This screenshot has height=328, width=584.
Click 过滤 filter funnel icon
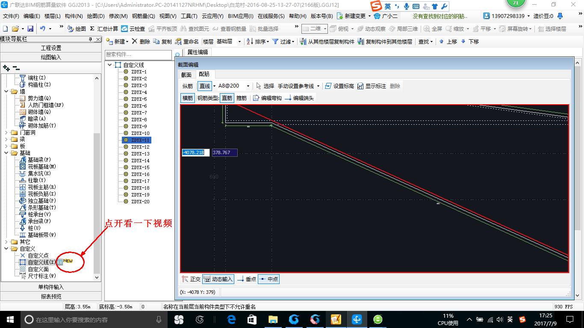[x=275, y=41]
